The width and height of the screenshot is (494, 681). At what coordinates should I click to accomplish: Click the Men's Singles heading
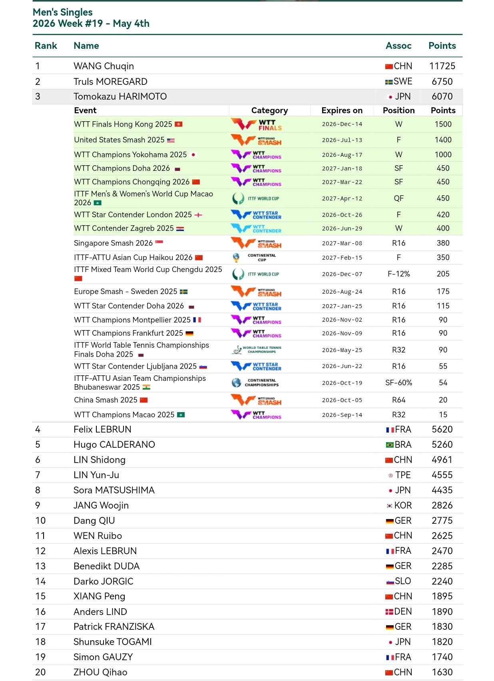[x=63, y=12]
